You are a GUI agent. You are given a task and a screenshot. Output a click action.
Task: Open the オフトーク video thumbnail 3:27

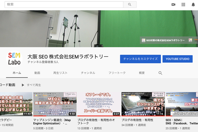[x=99, y=104]
